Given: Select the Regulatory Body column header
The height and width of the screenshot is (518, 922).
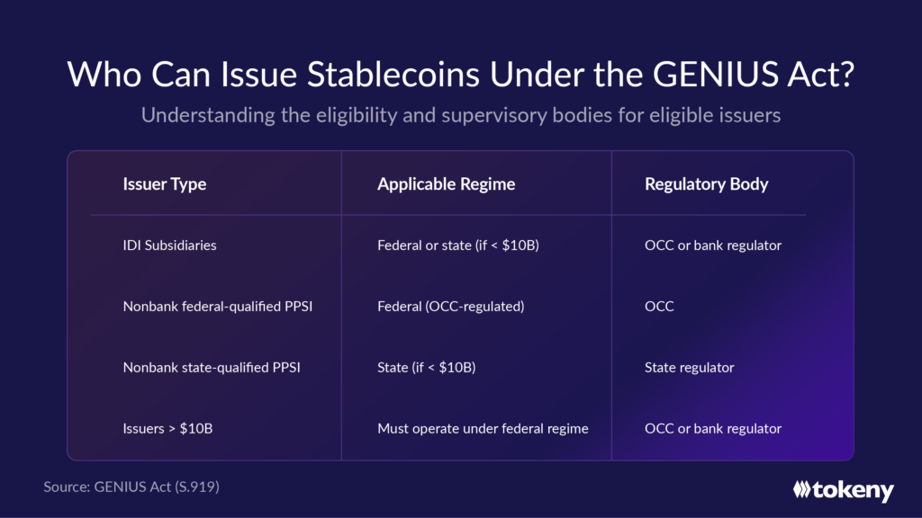Looking at the screenshot, I should pos(706,184).
